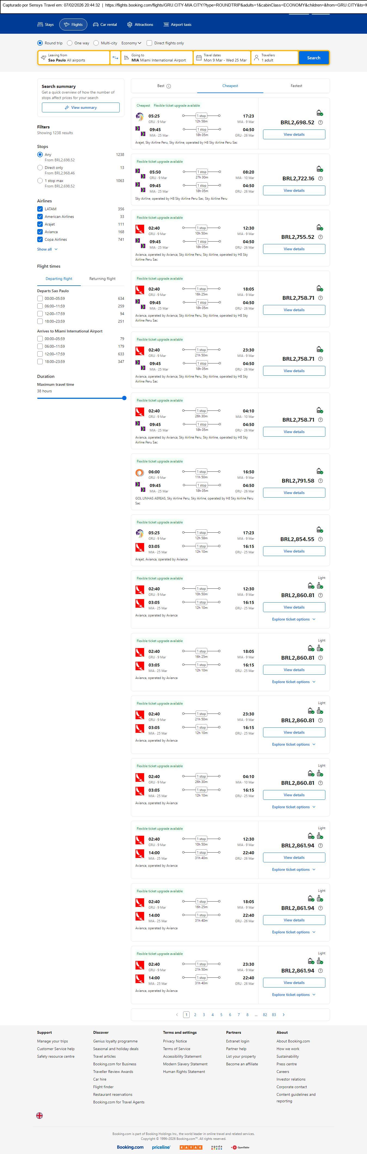Uncheck the LATAM airline filter

40,209
